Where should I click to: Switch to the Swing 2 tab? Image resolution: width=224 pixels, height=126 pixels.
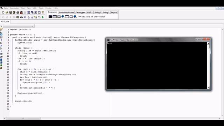106,13
